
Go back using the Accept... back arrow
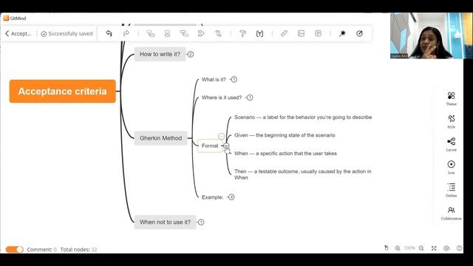click(7, 33)
